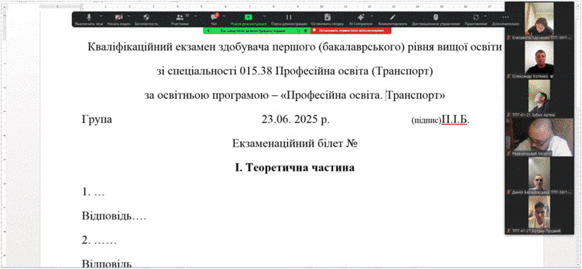
Task: Open AI Companion
Action: coord(360,20)
